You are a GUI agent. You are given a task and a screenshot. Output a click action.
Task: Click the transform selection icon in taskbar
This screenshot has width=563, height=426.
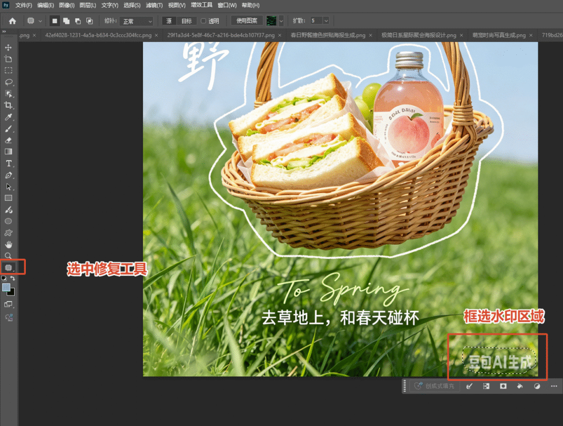[x=486, y=386]
